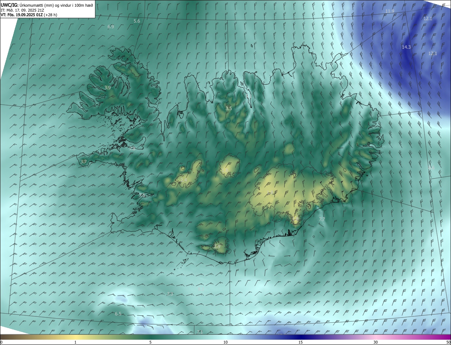Click the '30' tick on the color scale
Screen dimensions: 451x345
coord(376,343)
